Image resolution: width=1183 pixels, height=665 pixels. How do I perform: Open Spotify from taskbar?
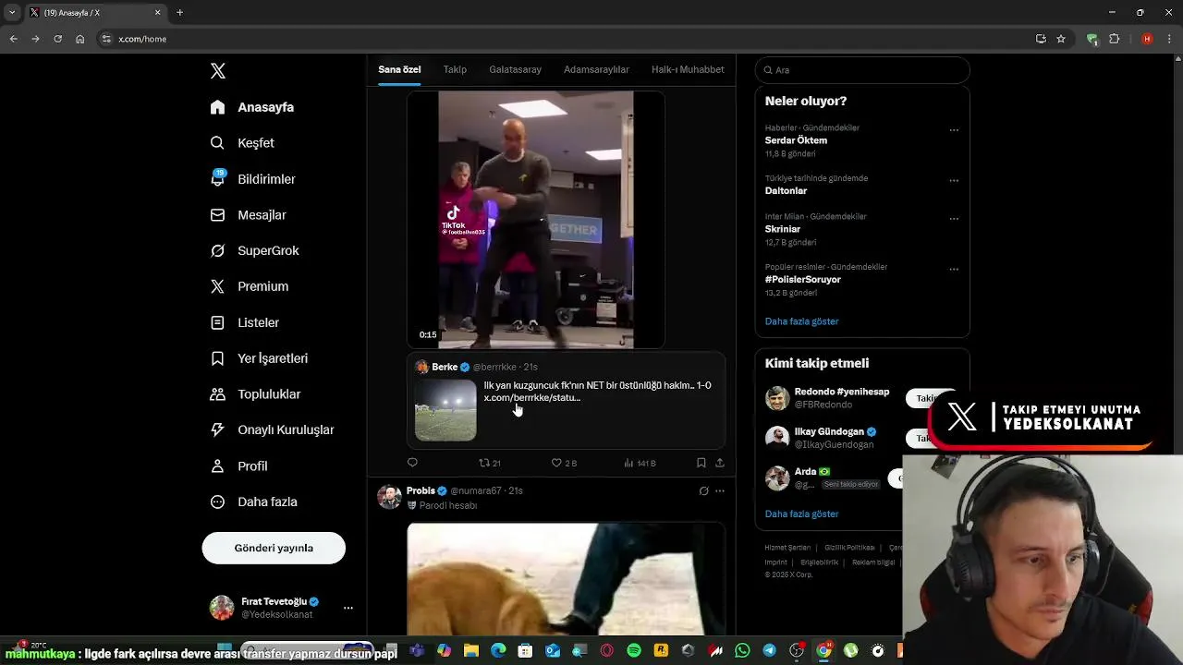[x=634, y=651]
